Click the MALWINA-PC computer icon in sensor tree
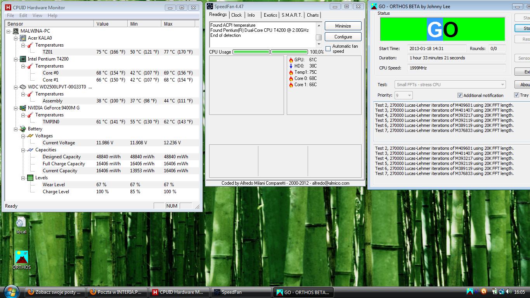Image resolution: width=530 pixels, height=298 pixels. tap(16, 31)
